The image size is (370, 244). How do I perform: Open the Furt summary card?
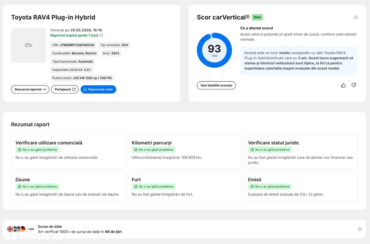185,186
